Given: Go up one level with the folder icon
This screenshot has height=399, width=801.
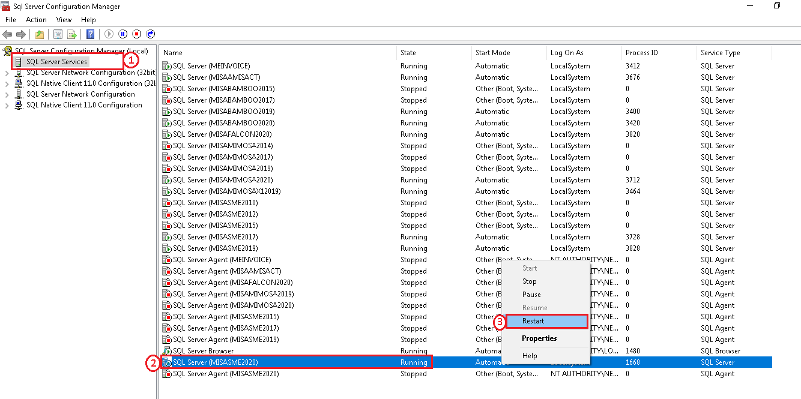Looking at the screenshot, I should [40, 34].
